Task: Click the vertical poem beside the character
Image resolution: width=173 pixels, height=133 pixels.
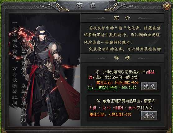Action: pos(20,71)
